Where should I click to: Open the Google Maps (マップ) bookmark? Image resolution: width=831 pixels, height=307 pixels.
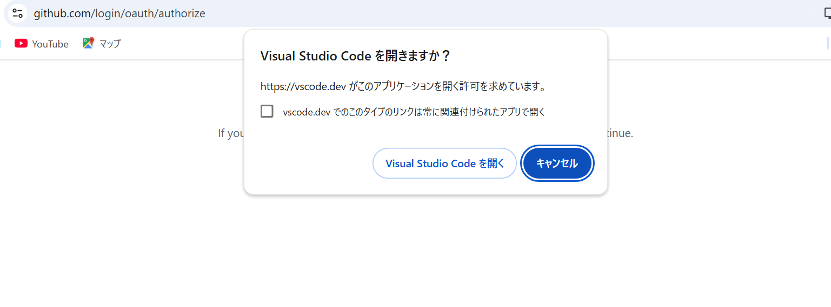(x=102, y=44)
